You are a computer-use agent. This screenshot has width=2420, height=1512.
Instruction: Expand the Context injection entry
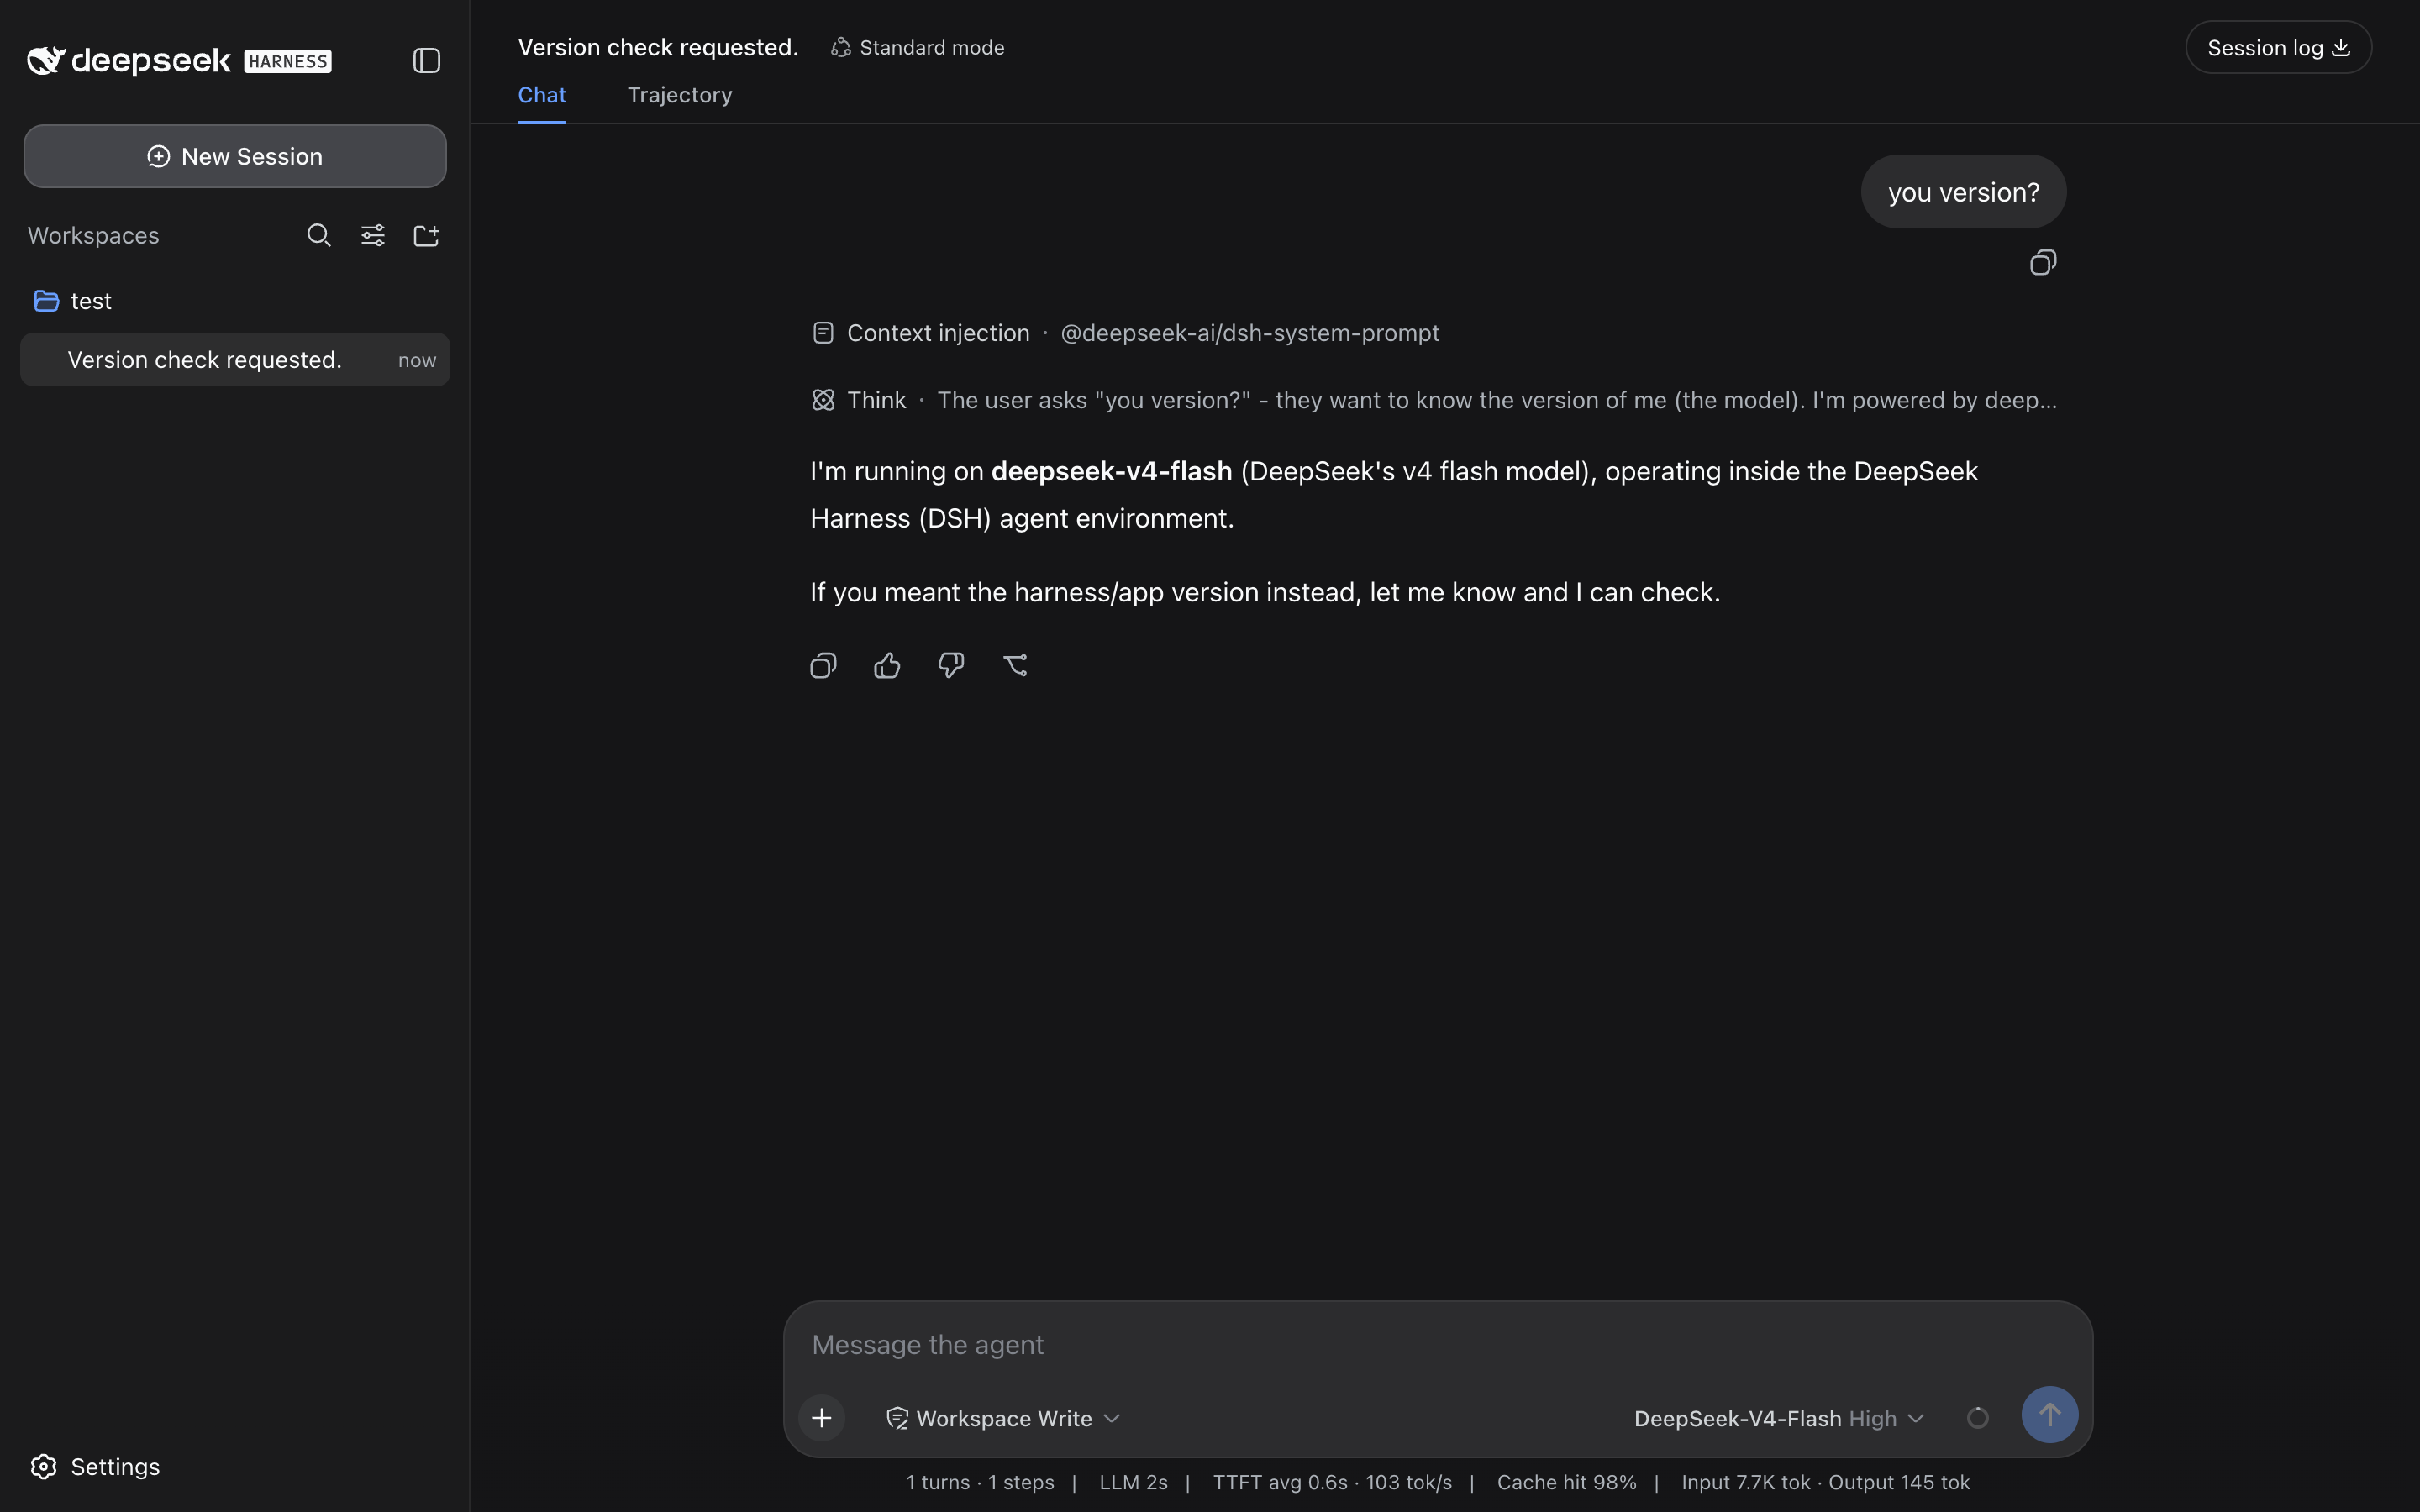[x=1125, y=333]
